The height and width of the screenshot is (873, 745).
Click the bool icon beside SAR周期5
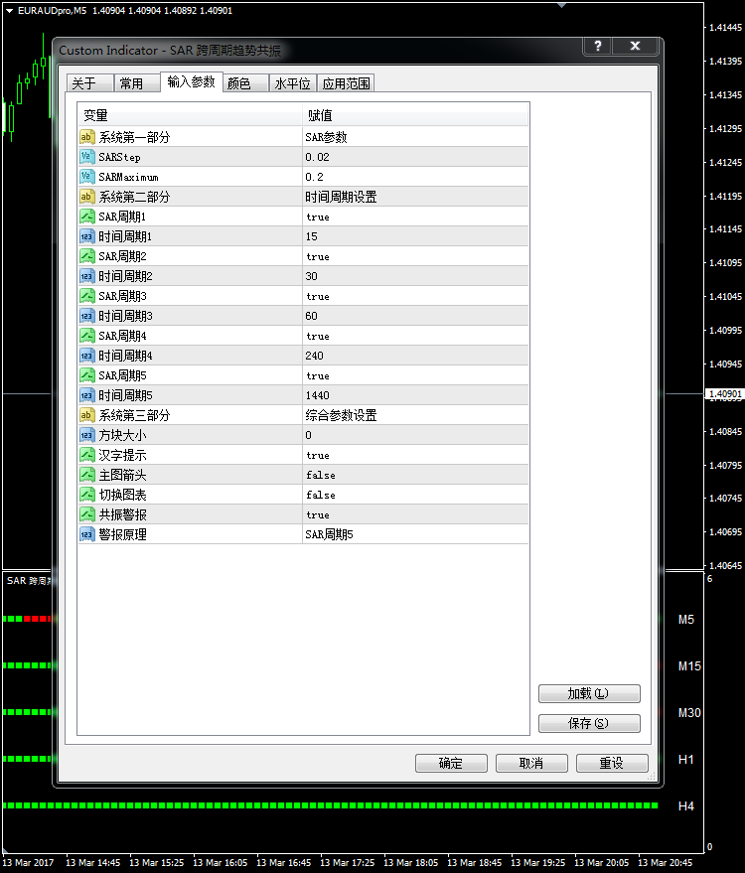click(86, 375)
